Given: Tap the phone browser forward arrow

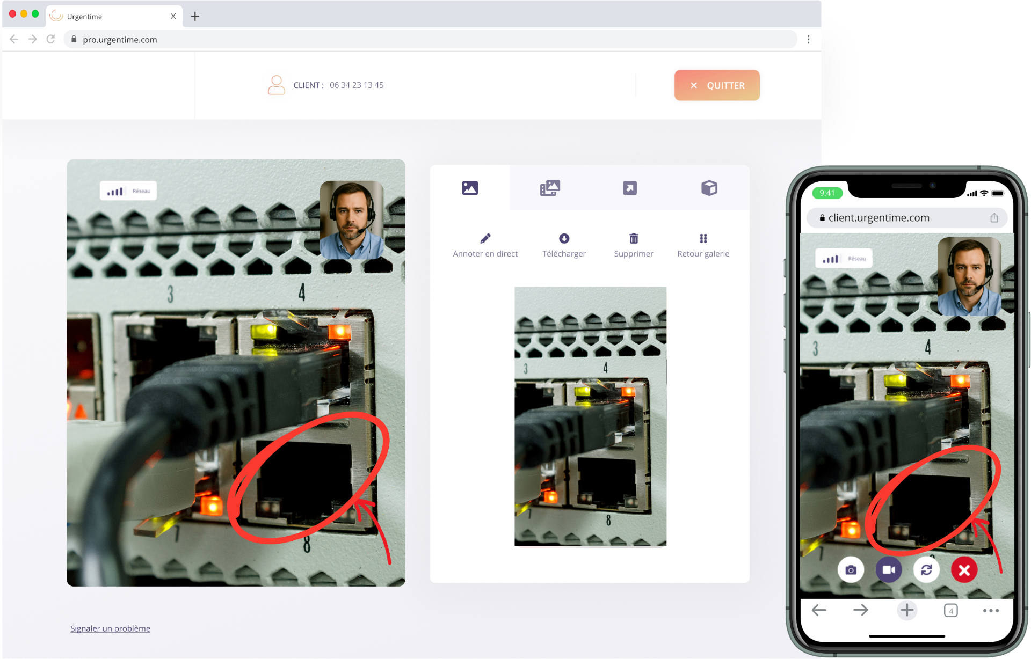Looking at the screenshot, I should click(x=861, y=610).
